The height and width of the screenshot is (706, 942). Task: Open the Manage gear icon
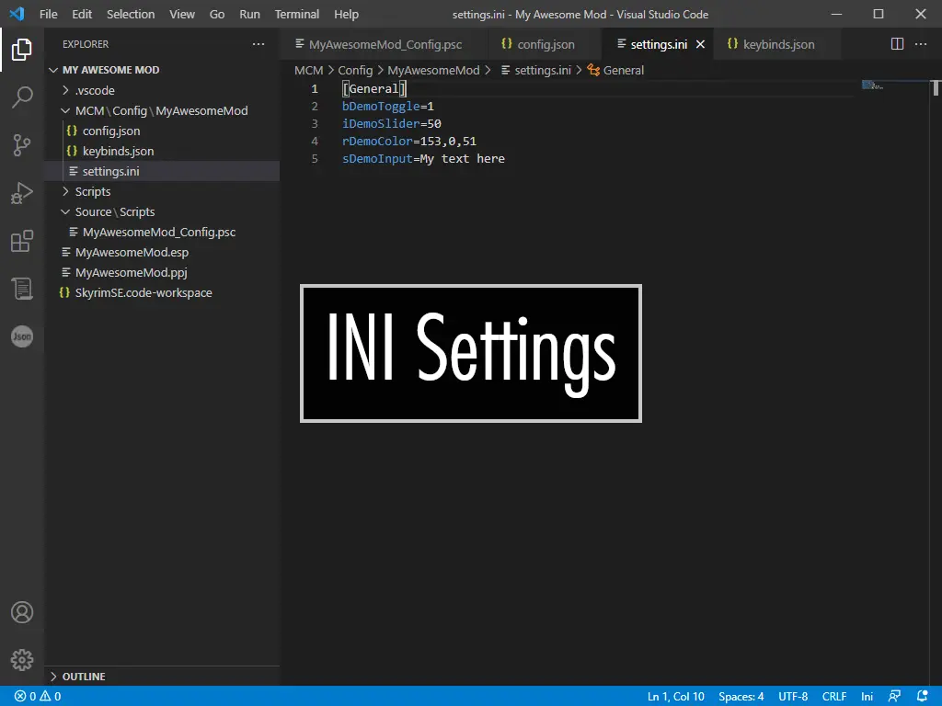coord(22,660)
